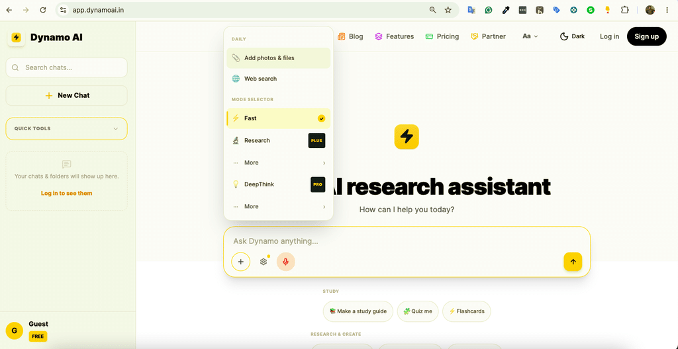Click the Guest avatar circle
The height and width of the screenshot is (349, 678).
(15, 331)
